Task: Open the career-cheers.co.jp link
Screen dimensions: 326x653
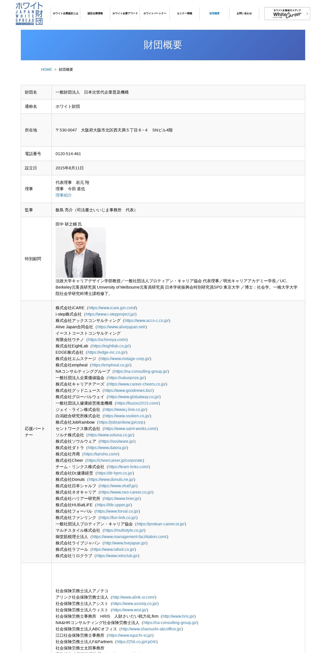Action: coord(137,384)
